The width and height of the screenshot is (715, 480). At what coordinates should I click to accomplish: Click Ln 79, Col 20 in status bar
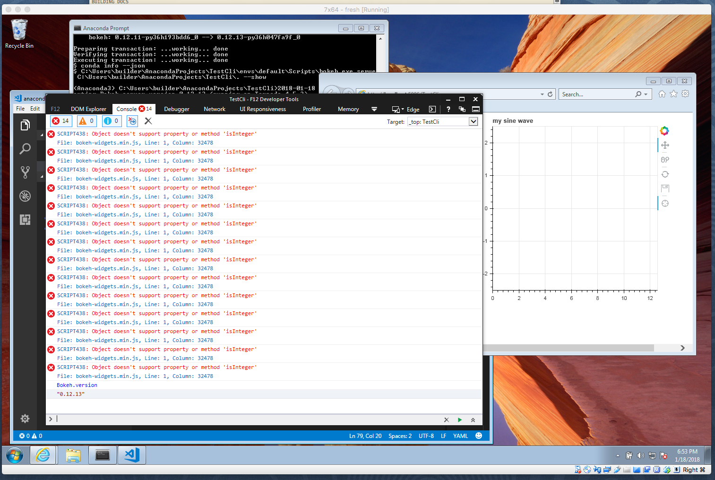pyautogui.click(x=365, y=436)
